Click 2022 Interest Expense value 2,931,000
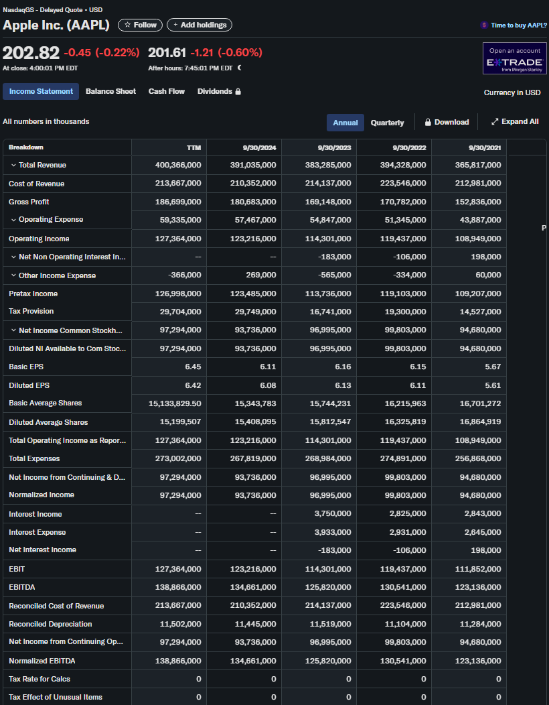The width and height of the screenshot is (549, 705). pyautogui.click(x=408, y=532)
